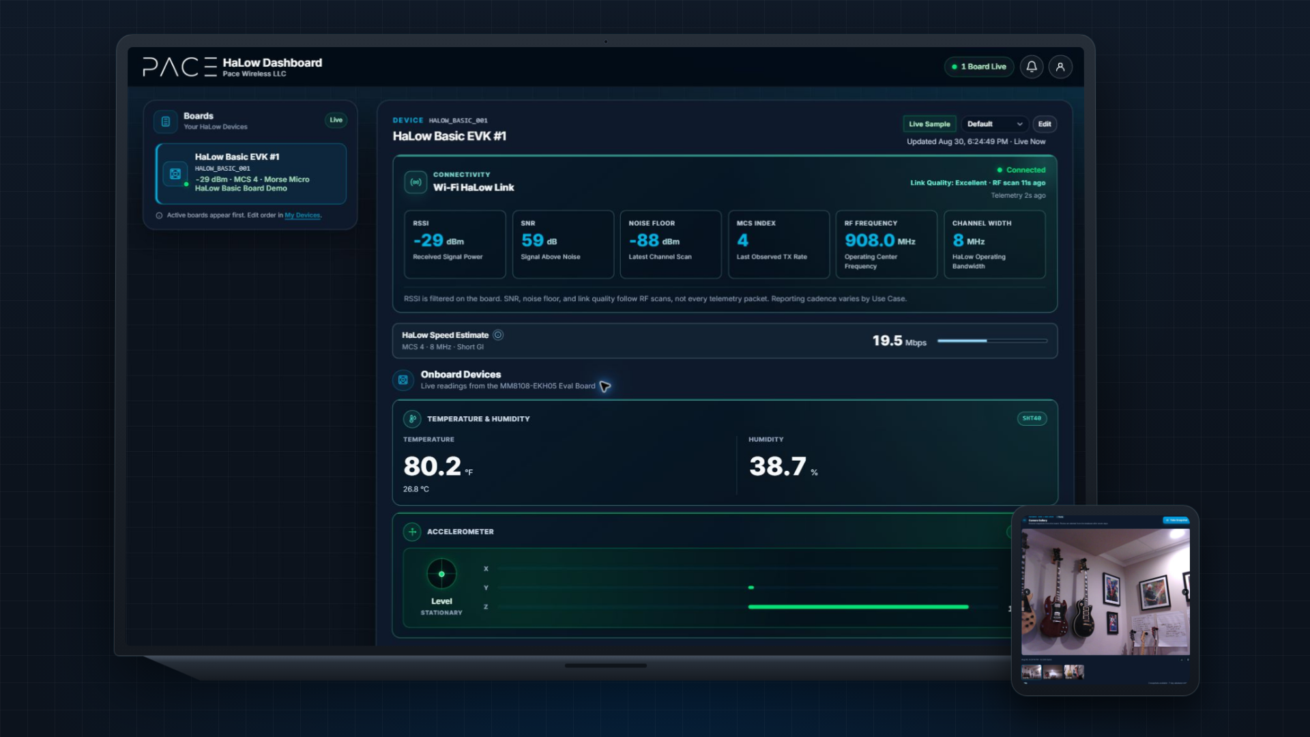
Task: Open the user account profile icon
Action: [1060, 67]
